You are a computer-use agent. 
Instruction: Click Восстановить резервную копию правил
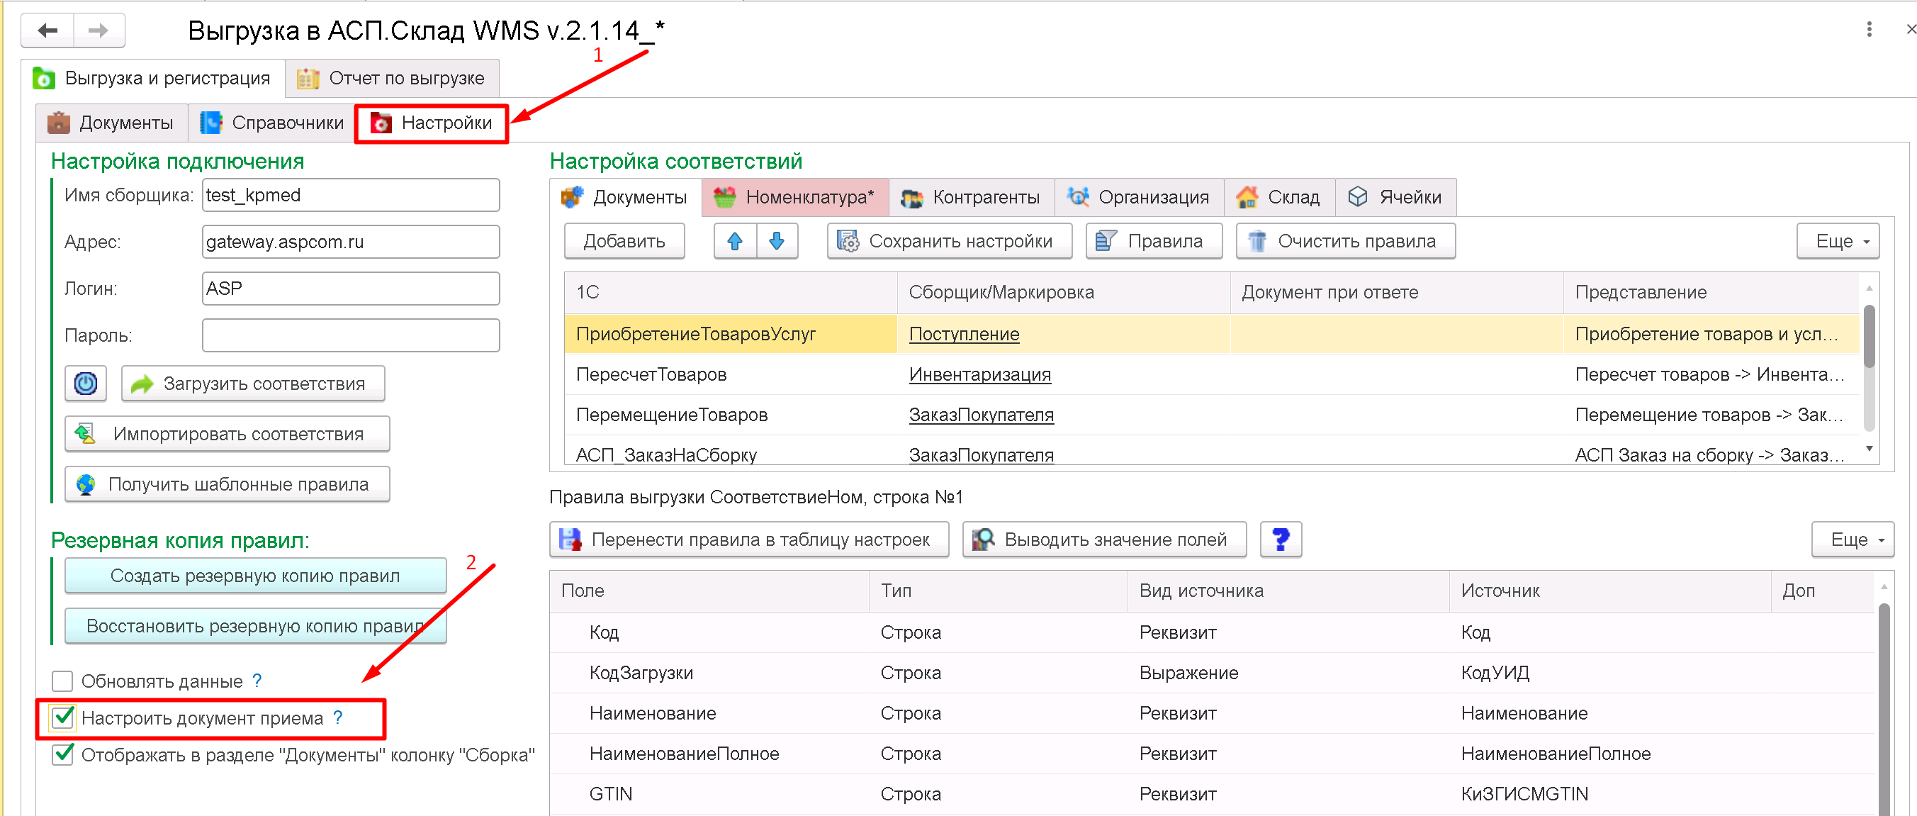pyautogui.click(x=255, y=626)
